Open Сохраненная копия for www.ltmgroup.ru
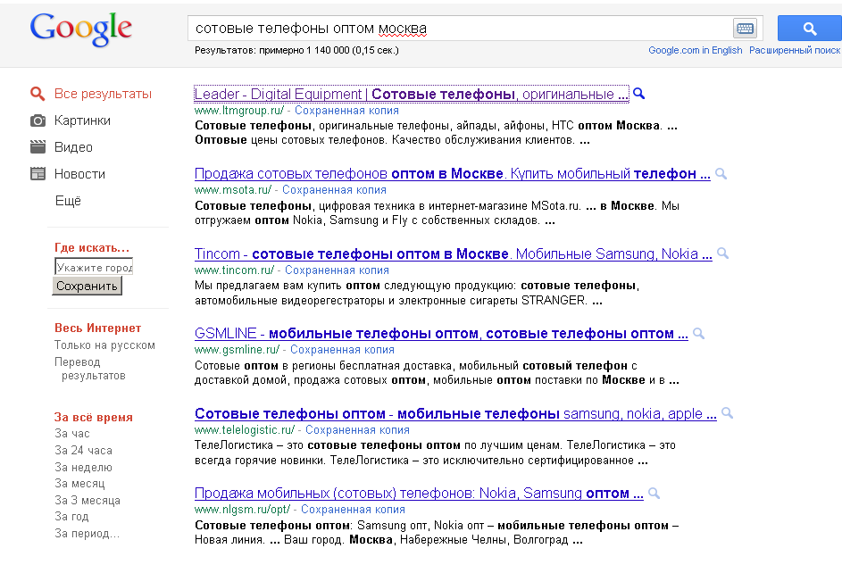 pyautogui.click(x=346, y=111)
